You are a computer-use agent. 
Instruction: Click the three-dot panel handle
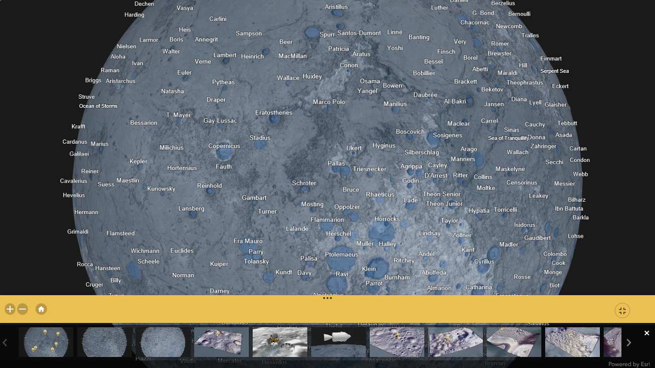327,298
